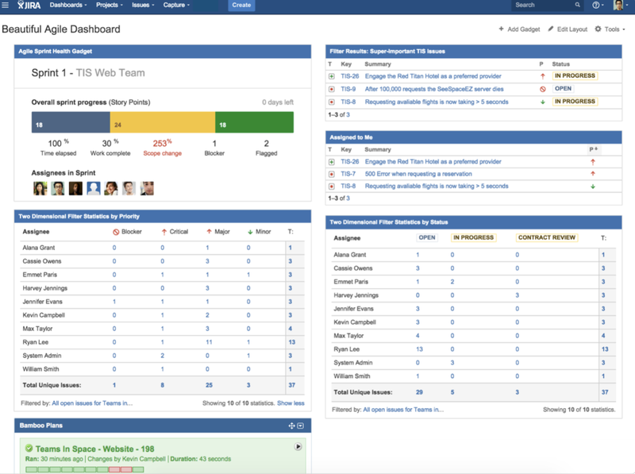Click the Minor column header in Priority stats
The image size is (635, 474).
[260, 232]
